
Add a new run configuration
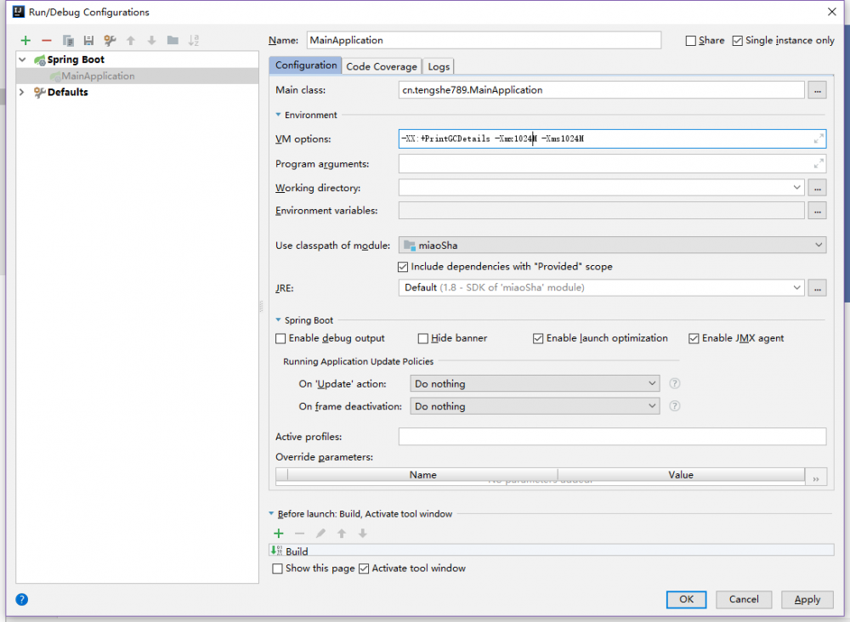[x=25, y=40]
